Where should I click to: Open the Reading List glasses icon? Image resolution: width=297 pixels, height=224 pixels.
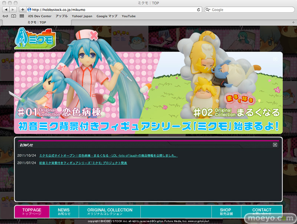[x=5, y=16]
